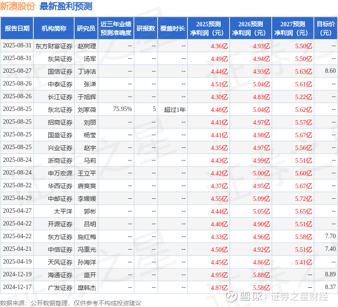Image resolution: width=338 pixels, height=307 pixels.
Task: Click 5.58亿 2026 forecast for 广发证券
Action: [262, 288]
